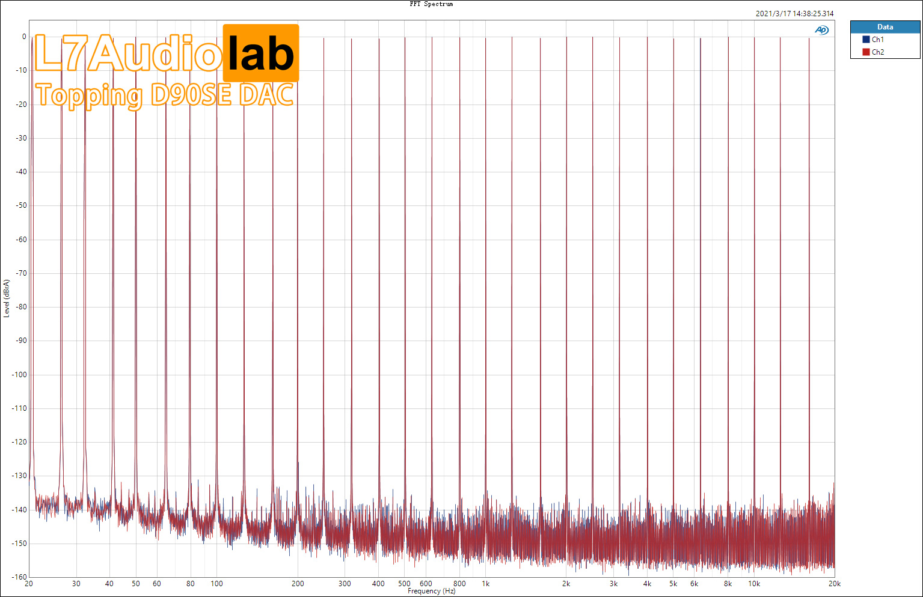This screenshot has width=923, height=597.
Task: Click the -160 level axis label
Action: point(20,577)
